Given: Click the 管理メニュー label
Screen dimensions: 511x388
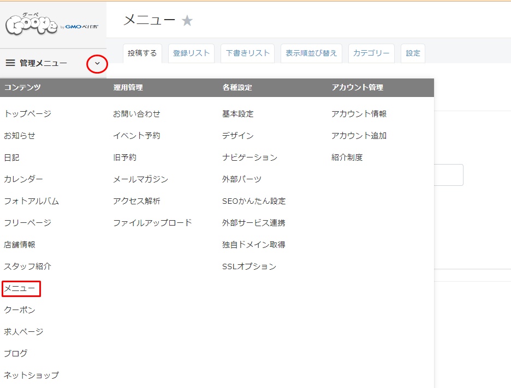Looking at the screenshot, I should [x=43, y=63].
